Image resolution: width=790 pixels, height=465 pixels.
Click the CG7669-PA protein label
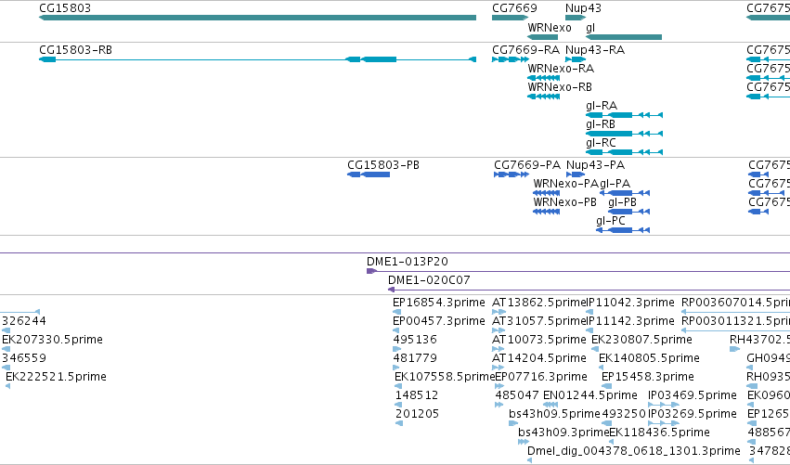tap(527, 165)
